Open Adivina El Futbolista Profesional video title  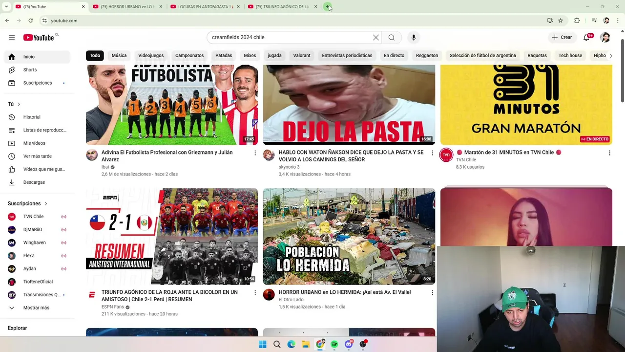(167, 156)
